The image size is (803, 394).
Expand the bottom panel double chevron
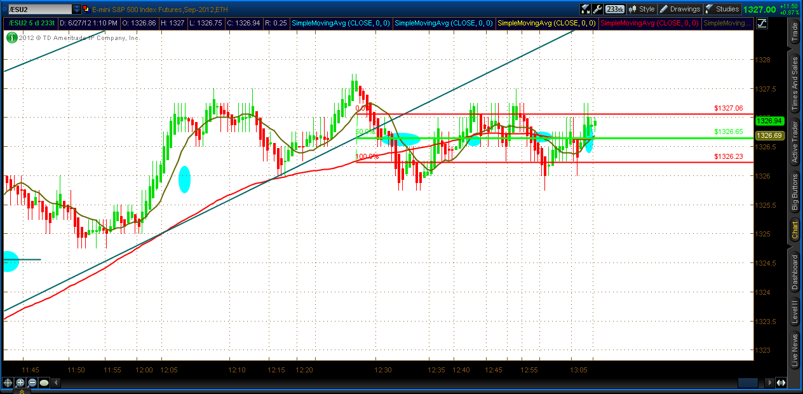[x=23, y=391]
